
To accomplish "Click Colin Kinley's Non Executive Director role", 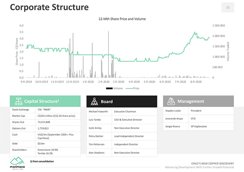I will click(127, 128).
